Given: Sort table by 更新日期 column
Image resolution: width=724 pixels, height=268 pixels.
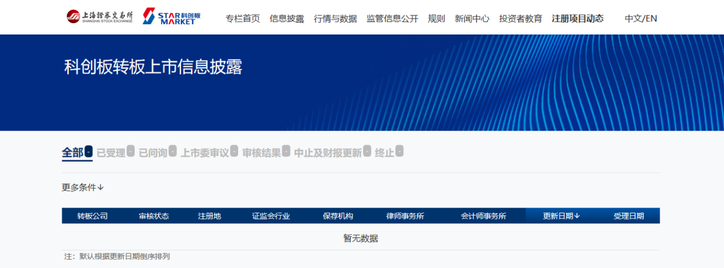Looking at the screenshot, I should (x=561, y=216).
